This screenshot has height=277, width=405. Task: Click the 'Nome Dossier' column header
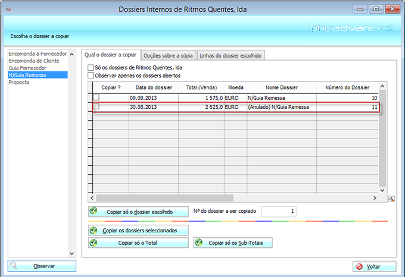coord(282,87)
